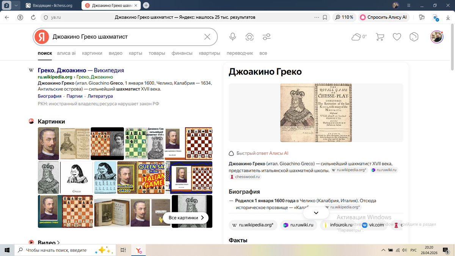The width and height of the screenshot is (455, 256).
Task: Click the browser back arrow
Action: coord(8,17)
